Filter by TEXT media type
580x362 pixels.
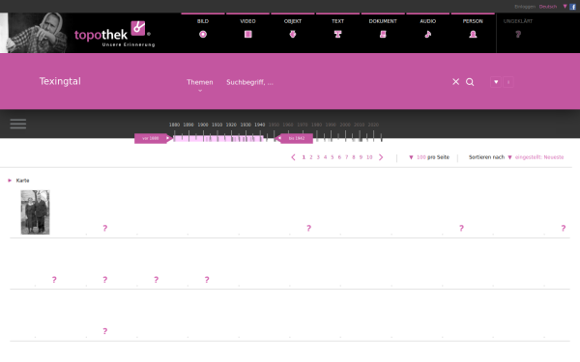[x=337, y=29]
